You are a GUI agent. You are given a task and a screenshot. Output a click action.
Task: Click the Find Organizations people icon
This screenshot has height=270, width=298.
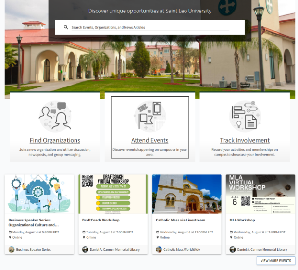(x=55, y=116)
